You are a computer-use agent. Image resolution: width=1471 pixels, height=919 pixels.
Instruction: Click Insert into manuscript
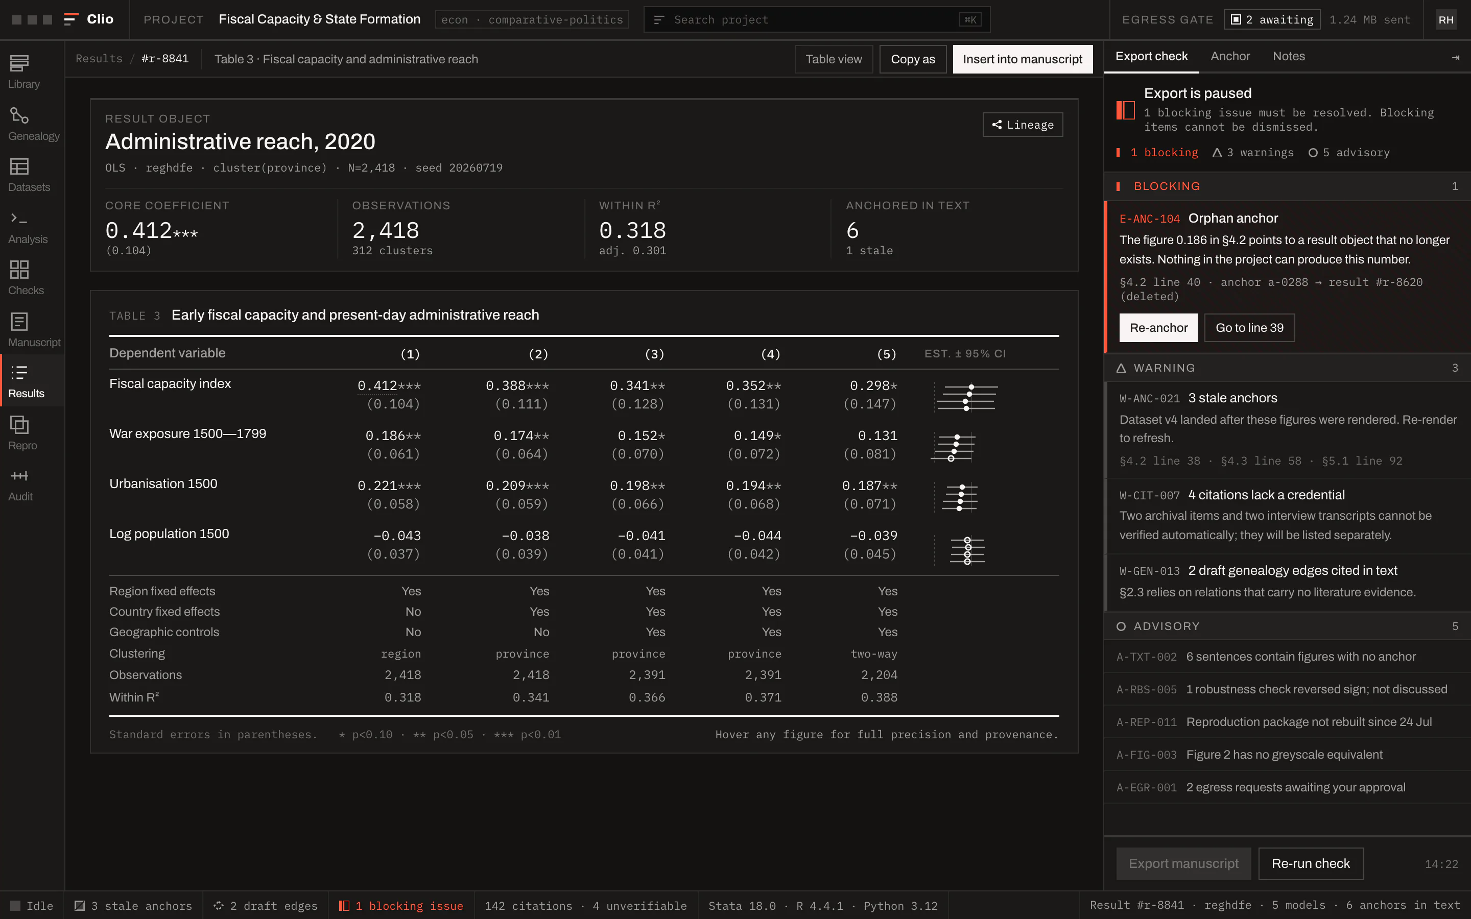1023,59
